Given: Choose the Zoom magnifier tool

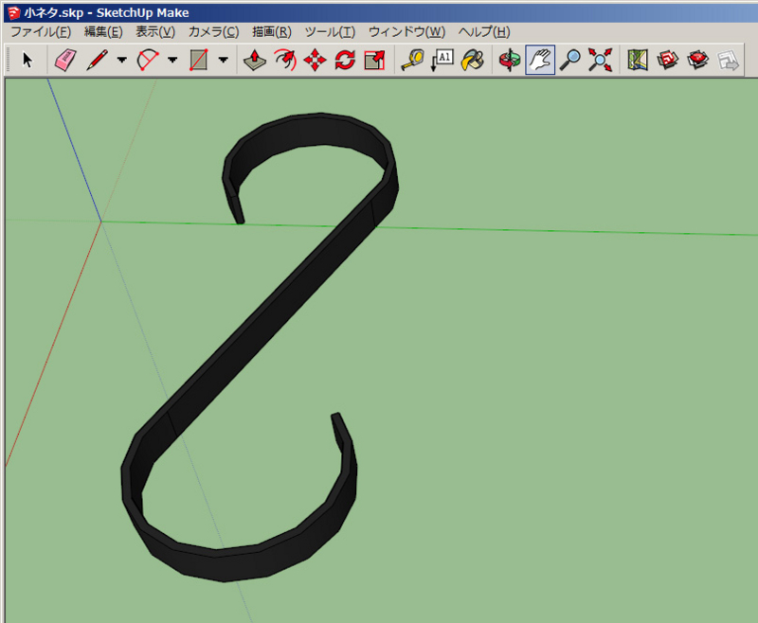Looking at the screenshot, I should click(x=570, y=60).
